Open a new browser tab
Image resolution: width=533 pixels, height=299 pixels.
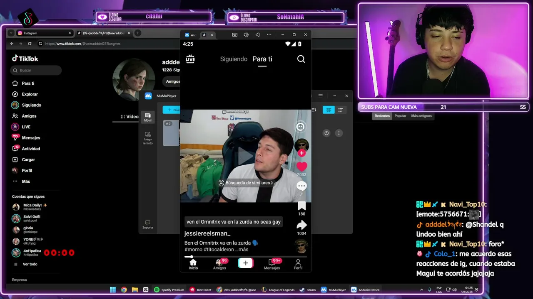(137, 33)
